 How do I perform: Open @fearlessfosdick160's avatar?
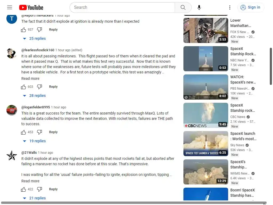coord(12,53)
